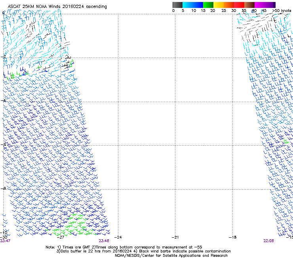293x258 pixels.
Task: Select the -18 longitude axis label
Action: 233,237
